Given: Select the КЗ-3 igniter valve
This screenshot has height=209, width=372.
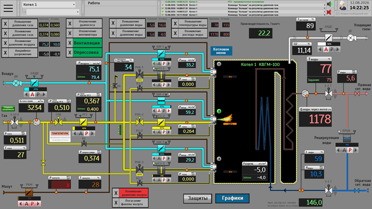Looking at the screenshot, I should pyautogui.click(x=139, y=183).
